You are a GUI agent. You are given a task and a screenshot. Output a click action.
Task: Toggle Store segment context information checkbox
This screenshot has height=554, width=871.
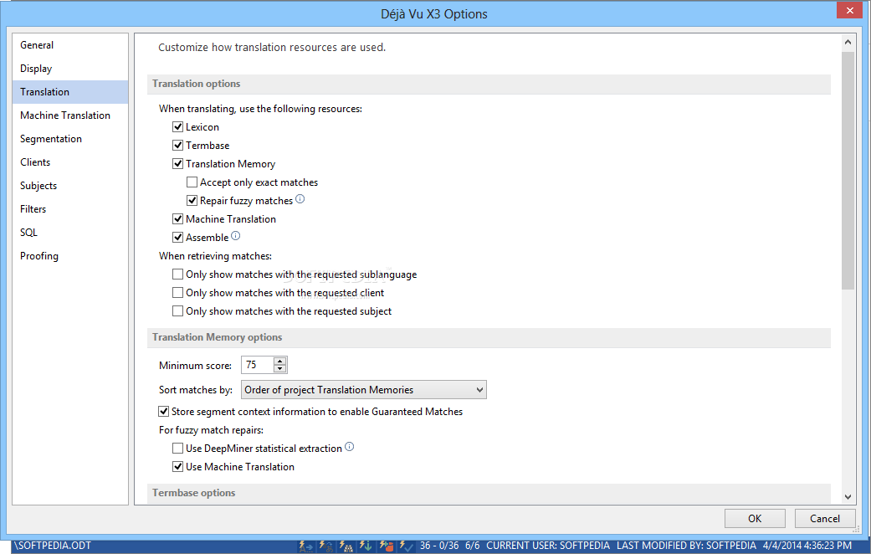[163, 411]
